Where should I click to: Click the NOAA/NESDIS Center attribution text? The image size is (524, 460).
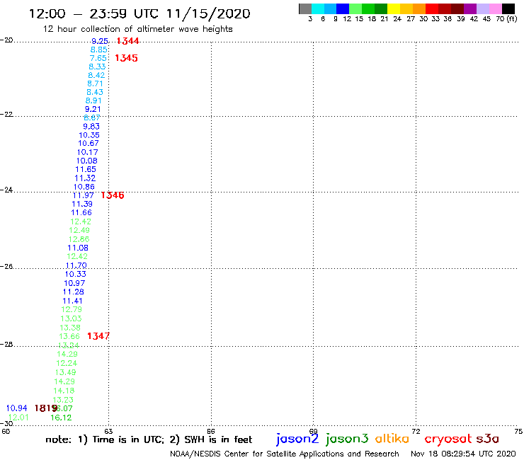(x=285, y=454)
